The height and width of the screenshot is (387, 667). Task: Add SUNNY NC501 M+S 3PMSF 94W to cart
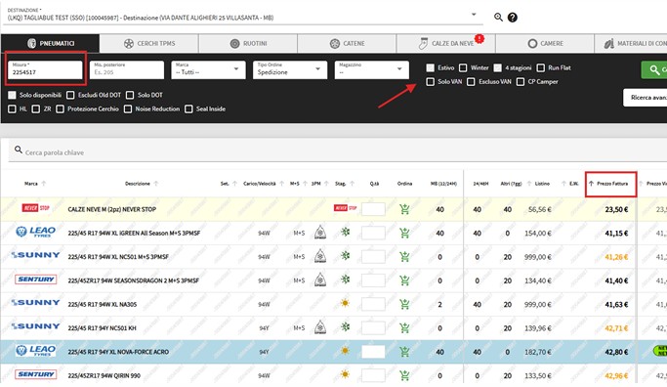coord(404,257)
